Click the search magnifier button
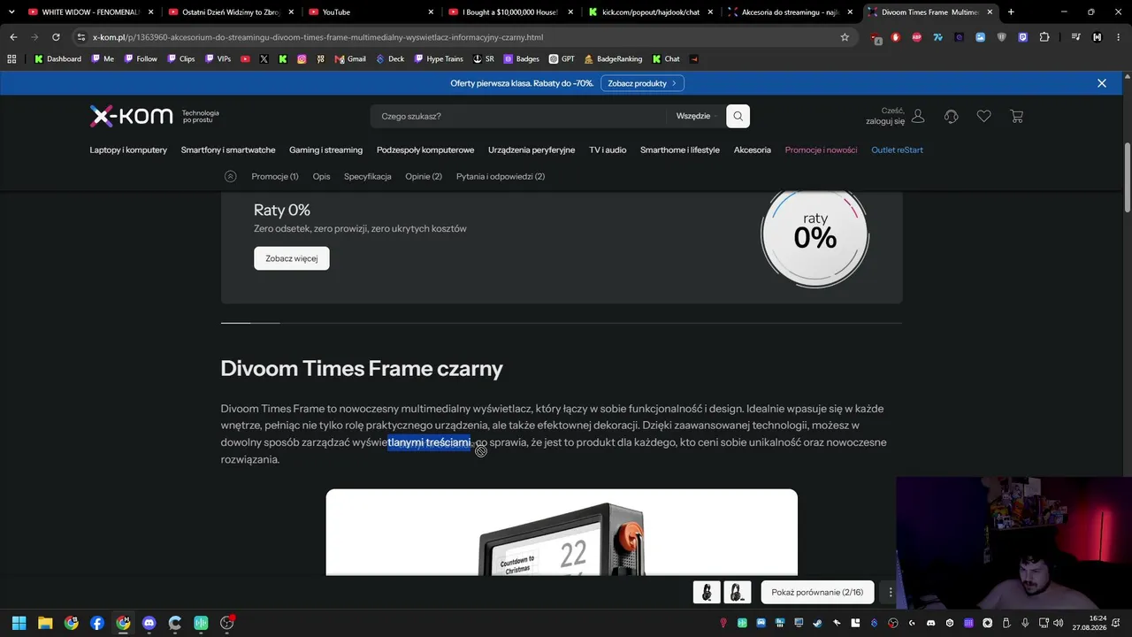 click(738, 116)
